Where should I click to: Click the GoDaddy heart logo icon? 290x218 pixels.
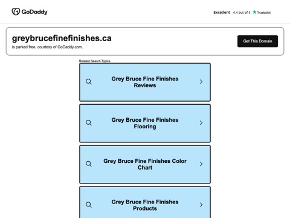[x=16, y=12]
